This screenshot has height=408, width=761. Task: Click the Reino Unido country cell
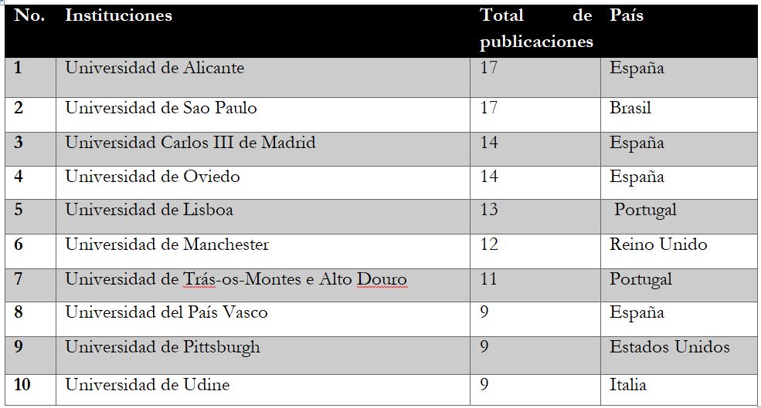coord(679,251)
